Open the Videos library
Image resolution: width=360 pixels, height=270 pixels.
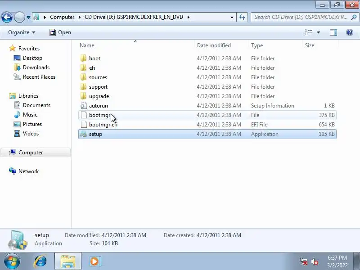31,133
